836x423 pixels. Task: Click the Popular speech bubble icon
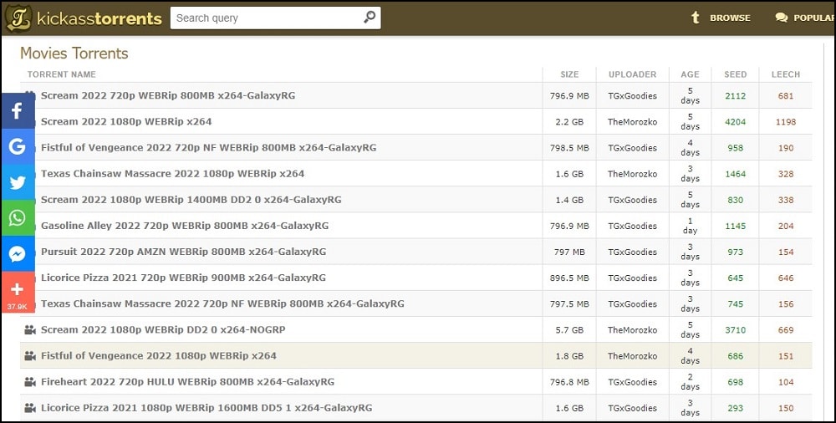tap(781, 18)
